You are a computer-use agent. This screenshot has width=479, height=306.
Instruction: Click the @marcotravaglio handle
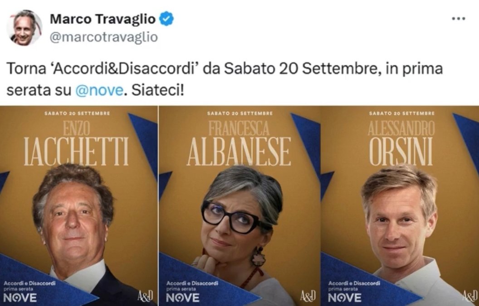103,37
